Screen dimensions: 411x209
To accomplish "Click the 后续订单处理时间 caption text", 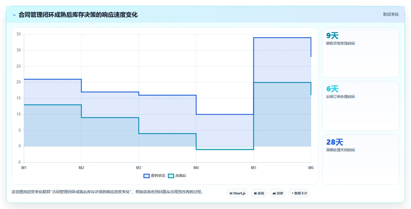I will [x=340, y=97].
